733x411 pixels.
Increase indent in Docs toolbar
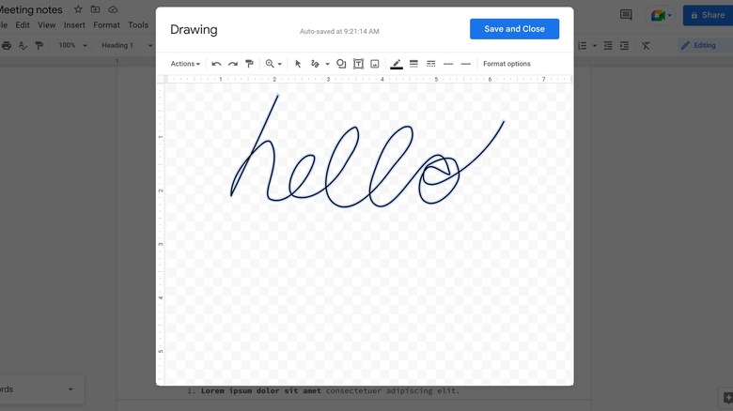624,45
